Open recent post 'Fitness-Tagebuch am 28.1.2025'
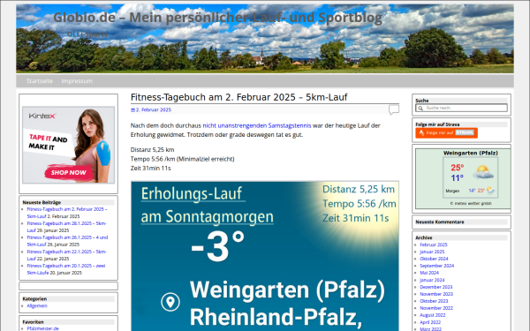 [x=66, y=227]
